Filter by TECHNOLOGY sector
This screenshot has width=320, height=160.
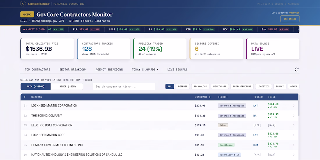pyautogui.click(x=200, y=86)
